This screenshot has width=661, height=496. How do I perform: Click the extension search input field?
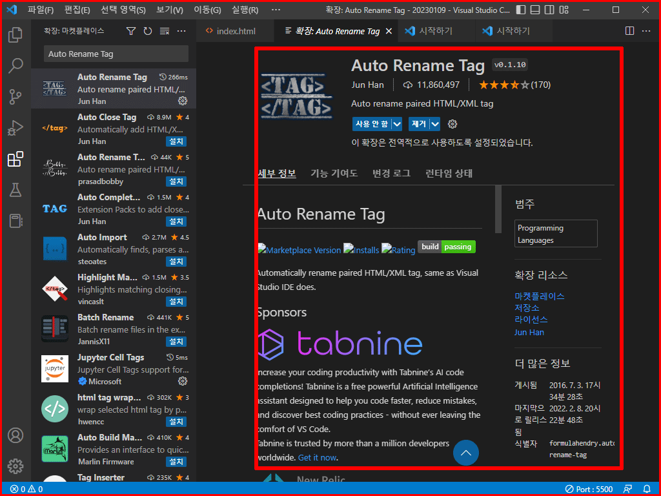pyautogui.click(x=116, y=54)
